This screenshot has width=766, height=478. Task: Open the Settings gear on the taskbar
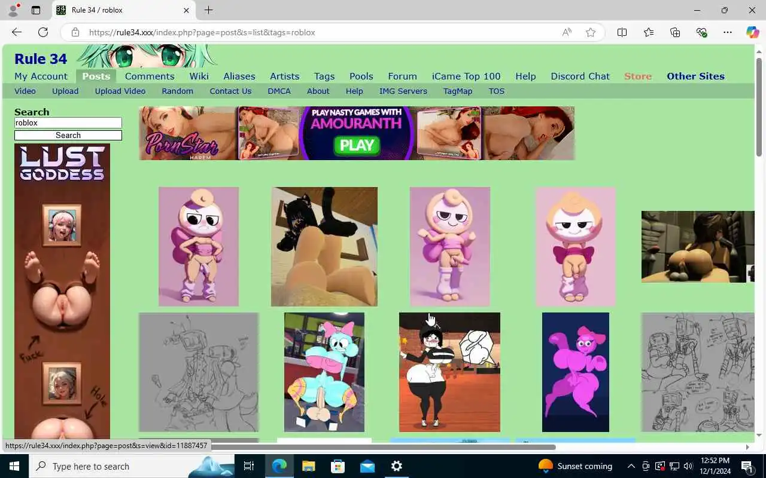click(396, 466)
